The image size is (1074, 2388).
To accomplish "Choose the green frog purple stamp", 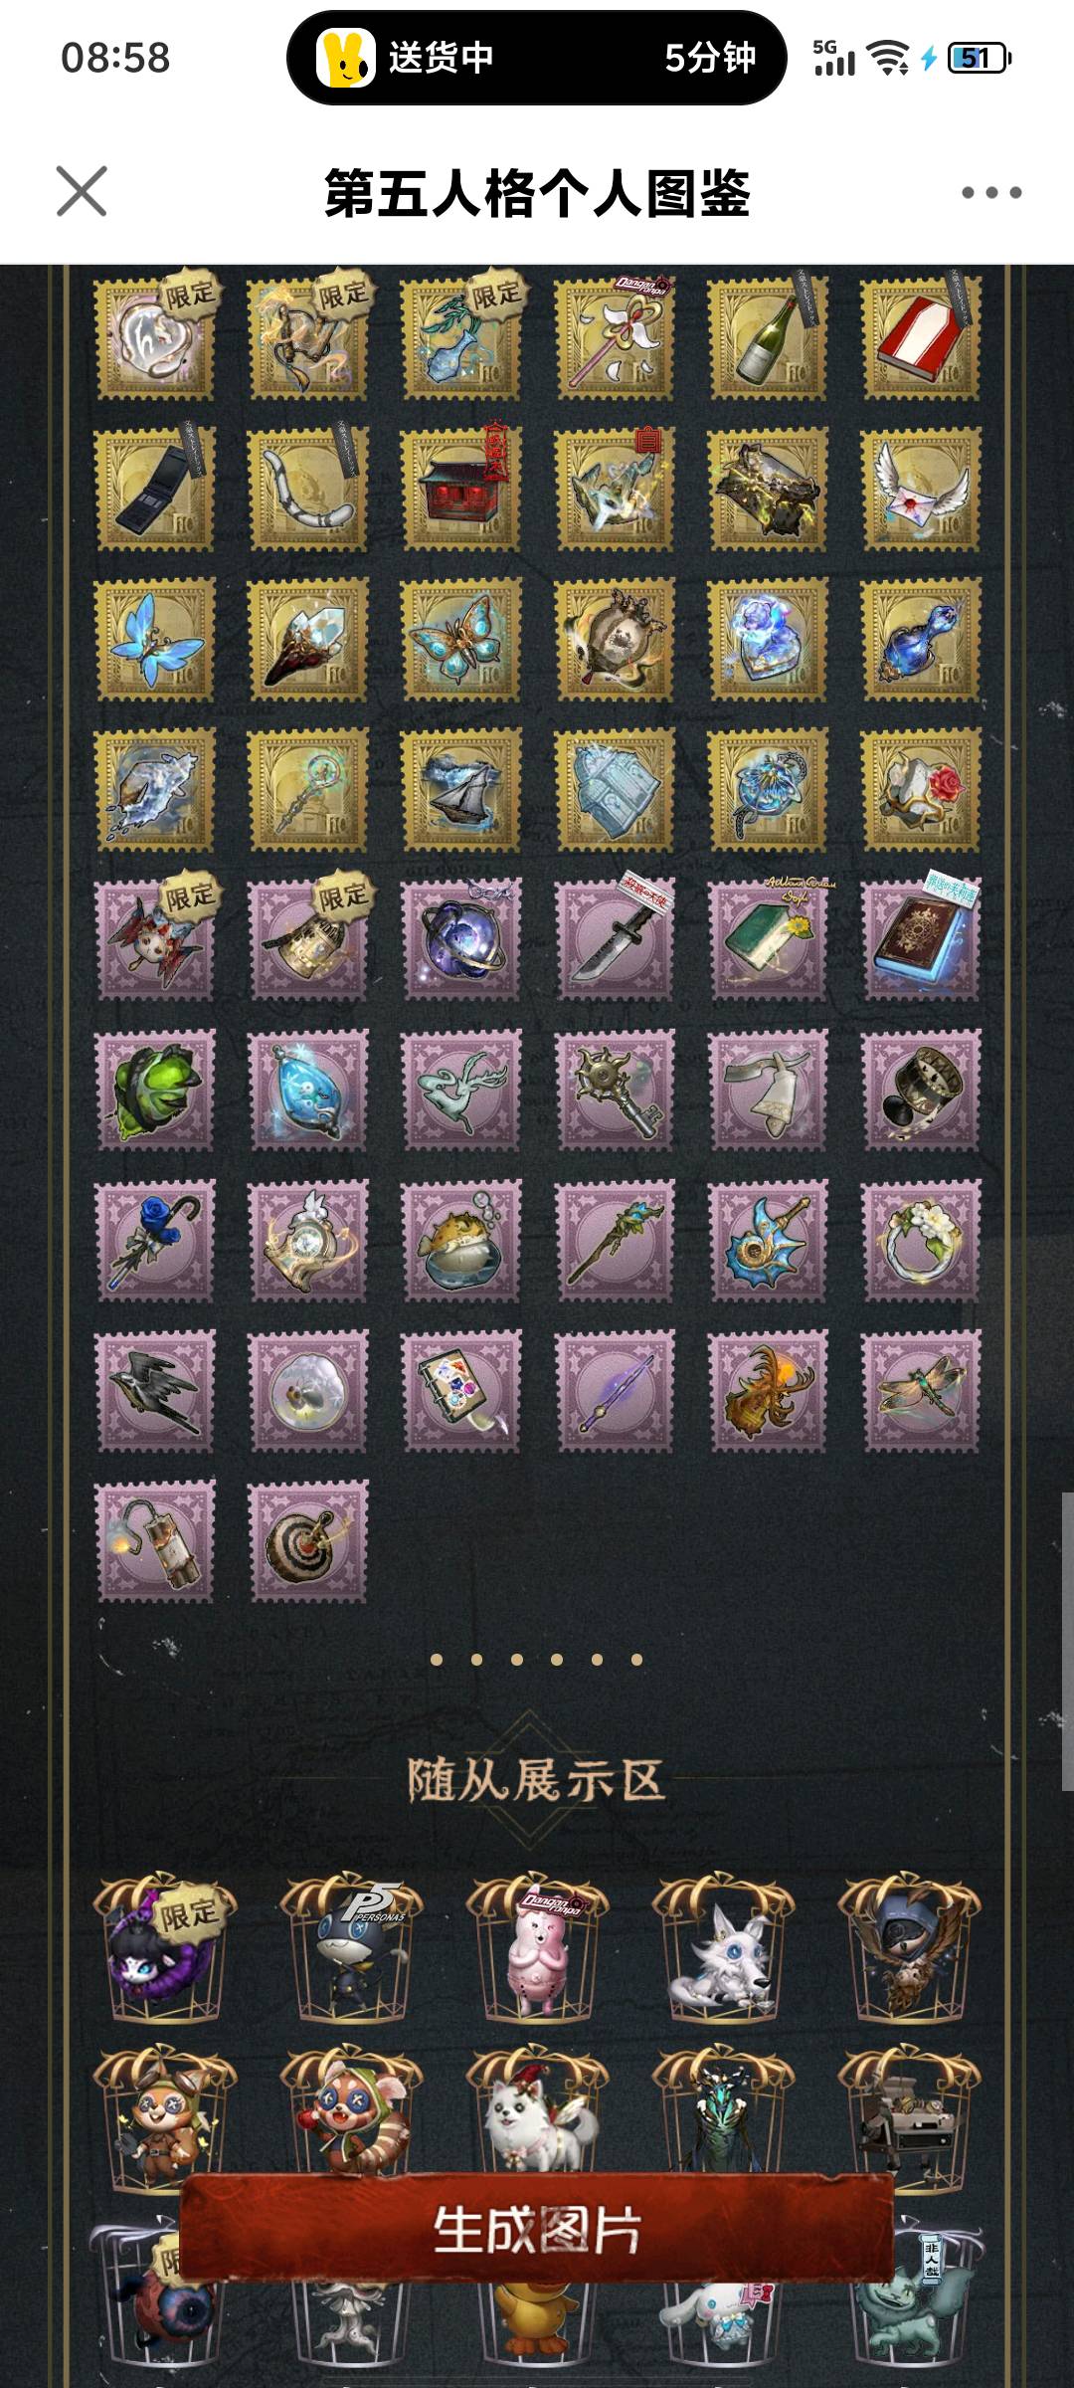I will (154, 1092).
